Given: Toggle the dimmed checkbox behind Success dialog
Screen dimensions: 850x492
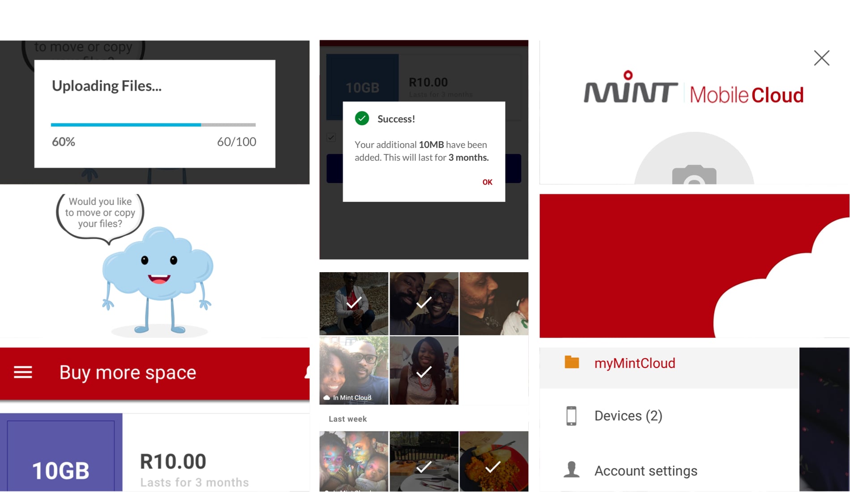Looking at the screenshot, I should pyautogui.click(x=331, y=137).
